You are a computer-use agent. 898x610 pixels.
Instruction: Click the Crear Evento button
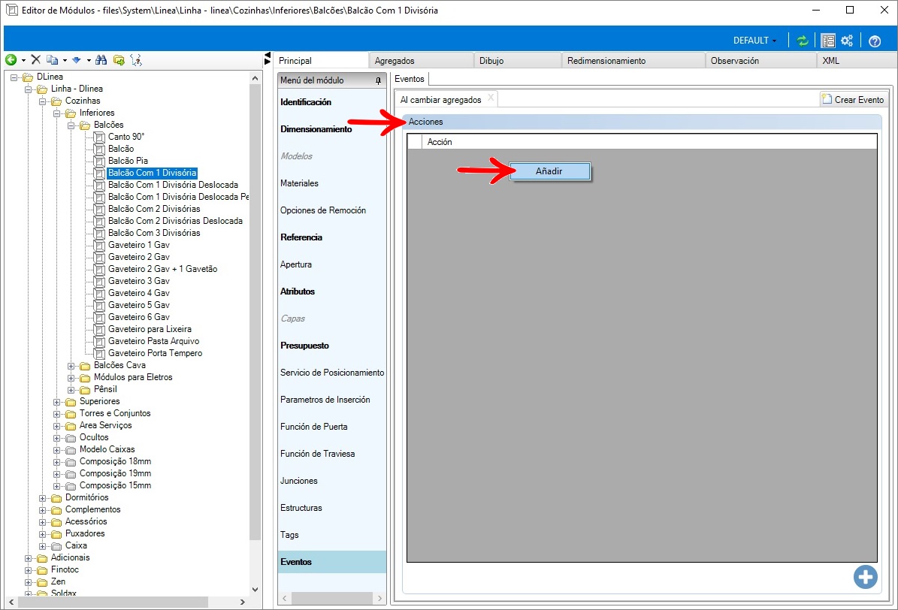(x=854, y=99)
